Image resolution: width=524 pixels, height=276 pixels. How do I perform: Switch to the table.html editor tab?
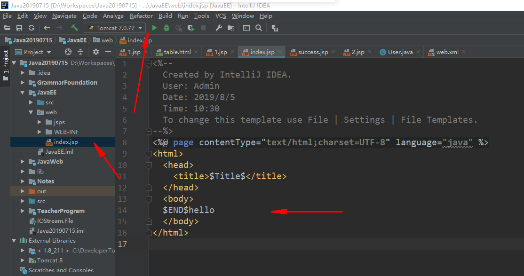(x=177, y=52)
